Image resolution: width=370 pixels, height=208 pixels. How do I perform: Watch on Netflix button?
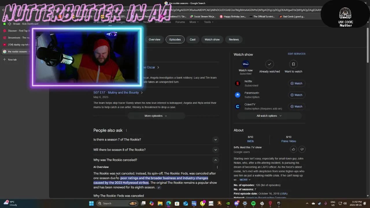pos(296,83)
